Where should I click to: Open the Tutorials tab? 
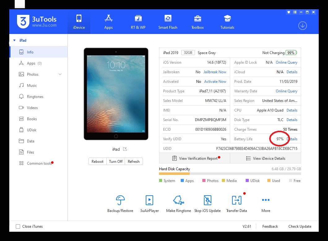227,22
